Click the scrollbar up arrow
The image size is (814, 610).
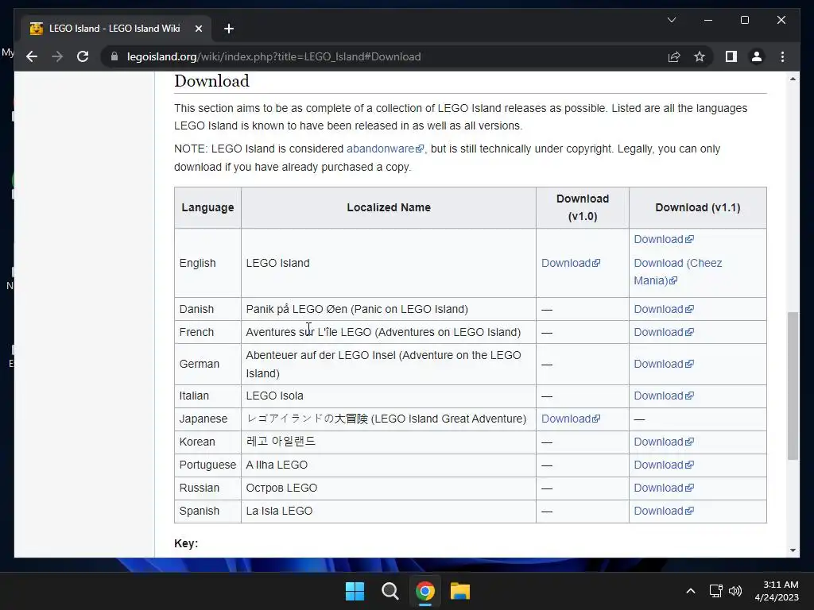click(x=793, y=79)
